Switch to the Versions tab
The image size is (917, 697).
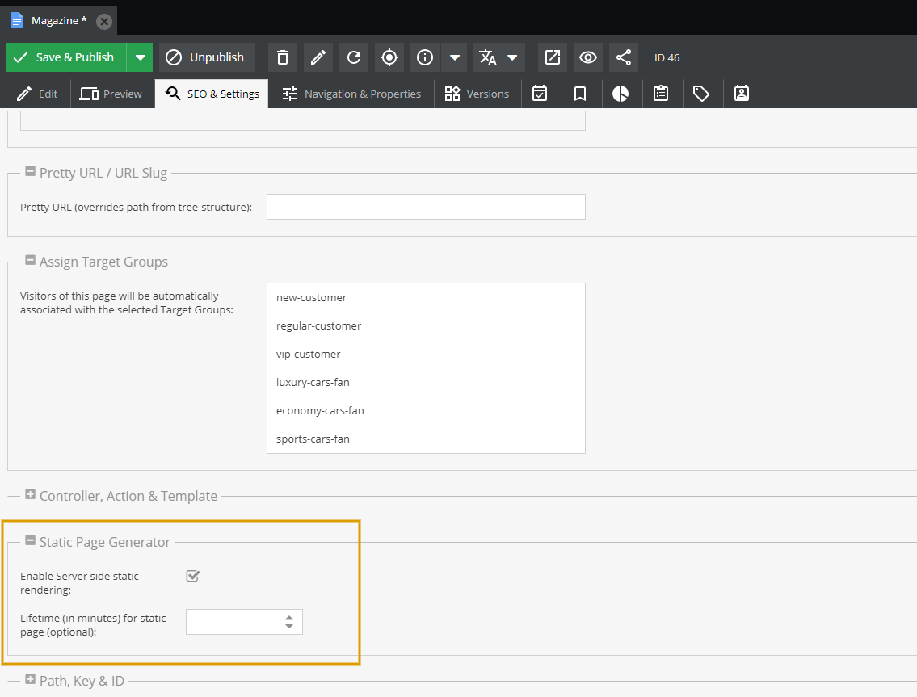pyautogui.click(x=477, y=93)
